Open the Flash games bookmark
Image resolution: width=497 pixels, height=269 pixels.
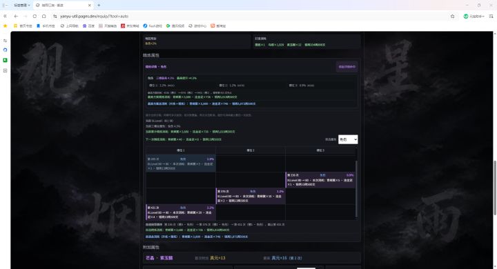pyautogui.click(x=153, y=26)
